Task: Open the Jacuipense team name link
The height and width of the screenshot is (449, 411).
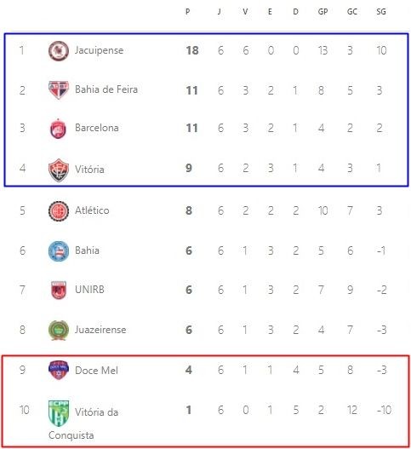Action: [99, 50]
